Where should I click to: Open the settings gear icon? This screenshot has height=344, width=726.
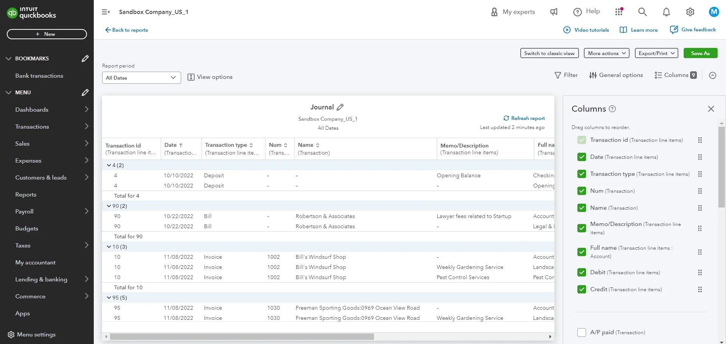click(690, 12)
